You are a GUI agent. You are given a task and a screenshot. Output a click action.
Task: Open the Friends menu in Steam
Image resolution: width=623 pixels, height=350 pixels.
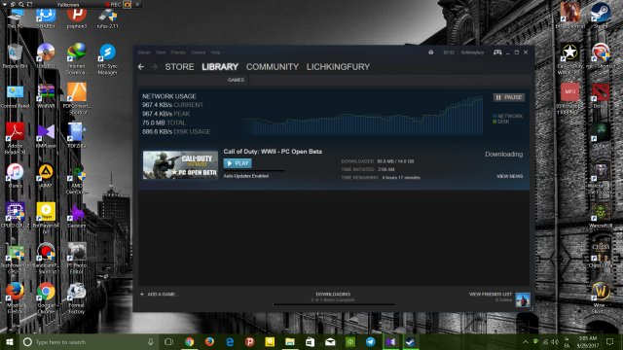(178, 52)
